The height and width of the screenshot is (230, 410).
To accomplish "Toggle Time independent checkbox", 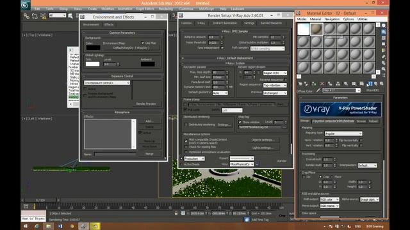I will click(222, 48).
